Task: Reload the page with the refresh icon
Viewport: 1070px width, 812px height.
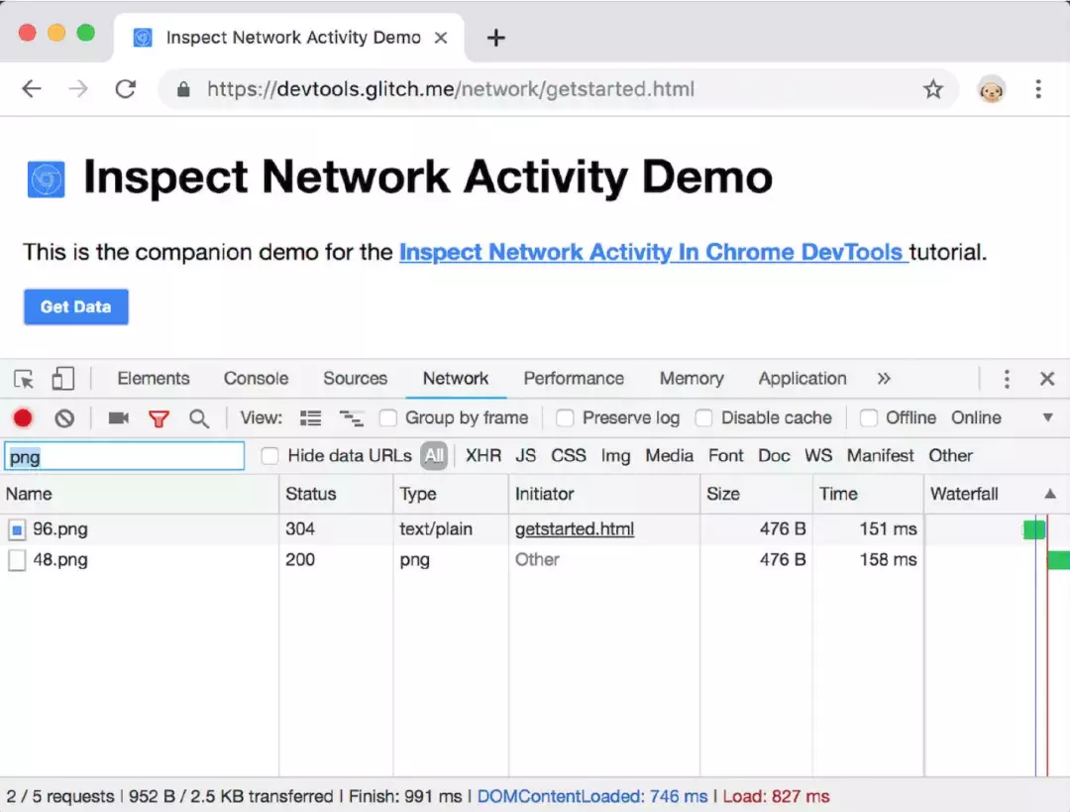Action: [x=126, y=89]
